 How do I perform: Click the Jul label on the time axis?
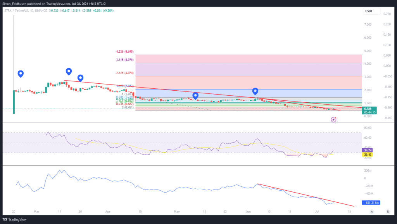[317, 212]
